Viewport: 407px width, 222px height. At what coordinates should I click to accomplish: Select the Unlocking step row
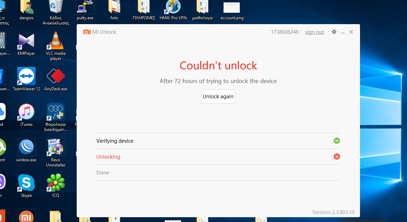(218, 157)
